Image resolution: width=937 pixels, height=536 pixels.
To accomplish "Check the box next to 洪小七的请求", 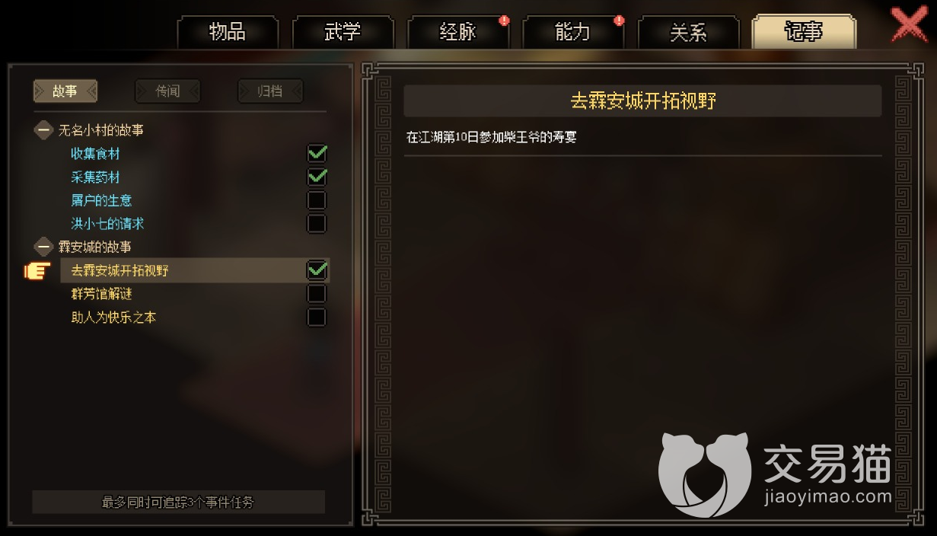I will (317, 224).
